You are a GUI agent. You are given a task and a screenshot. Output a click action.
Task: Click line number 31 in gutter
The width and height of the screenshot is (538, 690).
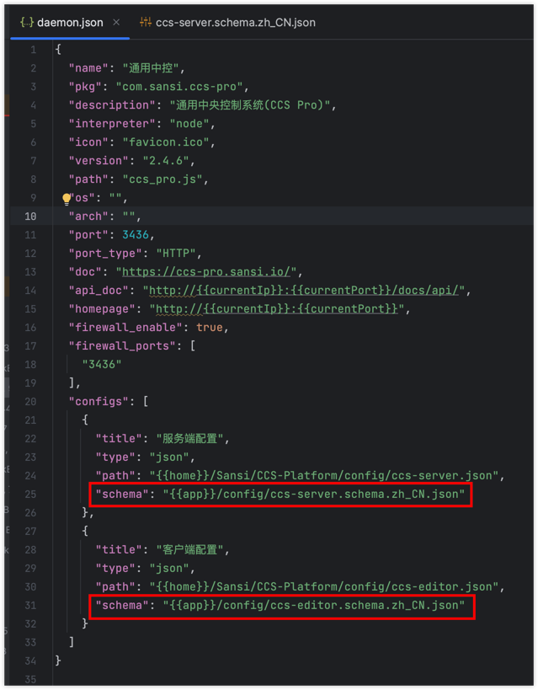click(x=30, y=606)
